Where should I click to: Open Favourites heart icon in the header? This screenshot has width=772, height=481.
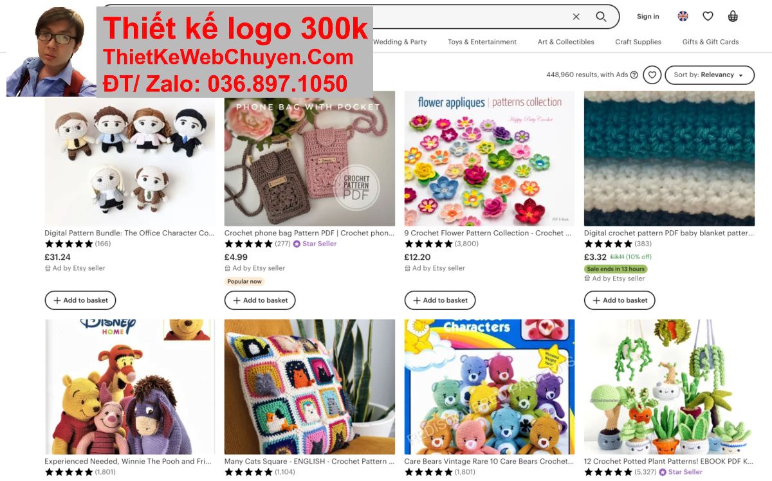tap(708, 17)
